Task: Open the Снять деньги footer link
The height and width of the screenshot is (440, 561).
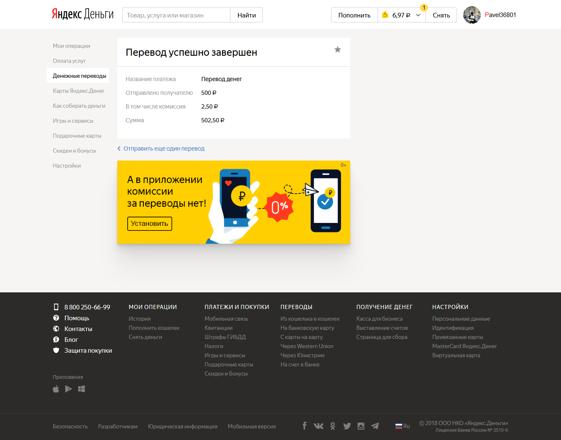Action: coord(146,337)
